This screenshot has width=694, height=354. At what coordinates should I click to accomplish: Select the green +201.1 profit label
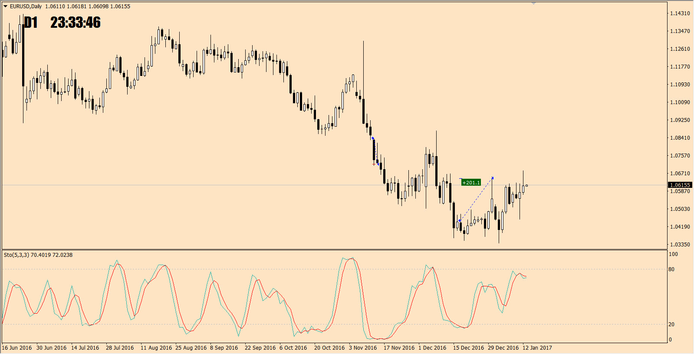tap(471, 183)
